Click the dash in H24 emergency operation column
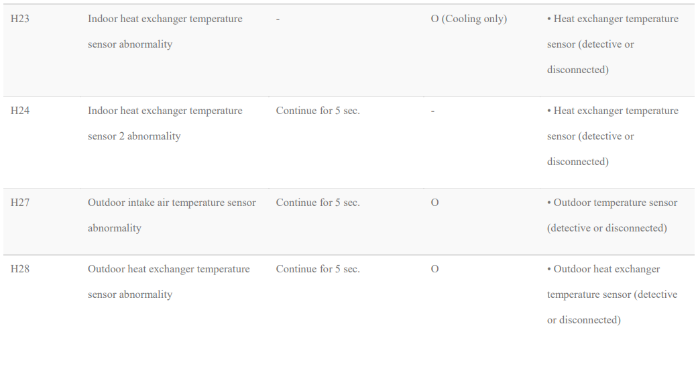 point(432,111)
